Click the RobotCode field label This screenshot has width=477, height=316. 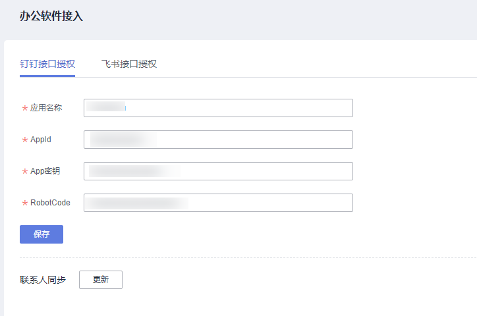coord(50,203)
